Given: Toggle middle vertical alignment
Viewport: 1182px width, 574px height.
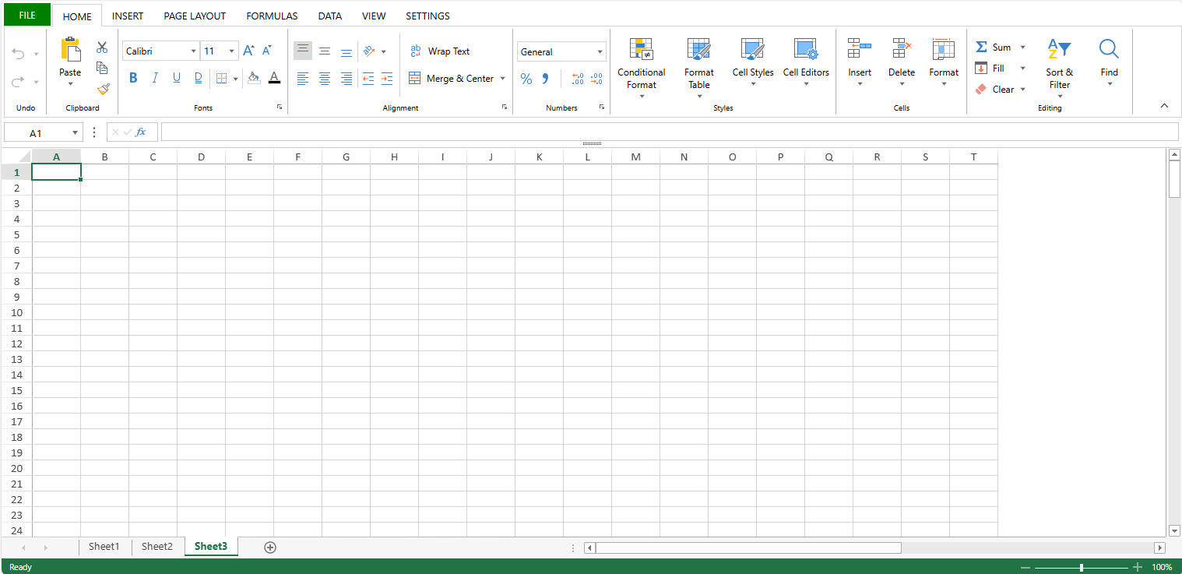Looking at the screenshot, I should pos(325,51).
